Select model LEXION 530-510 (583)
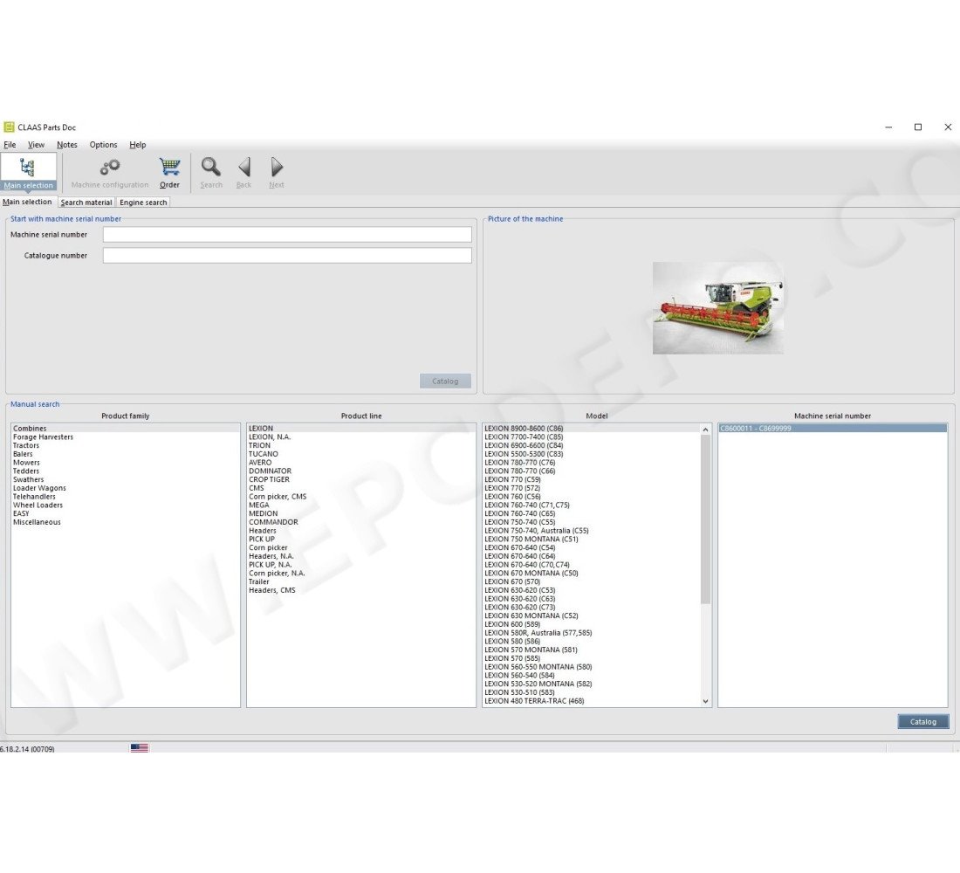The height and width of the screenshot is (873, 960). (x=592, y=693)
